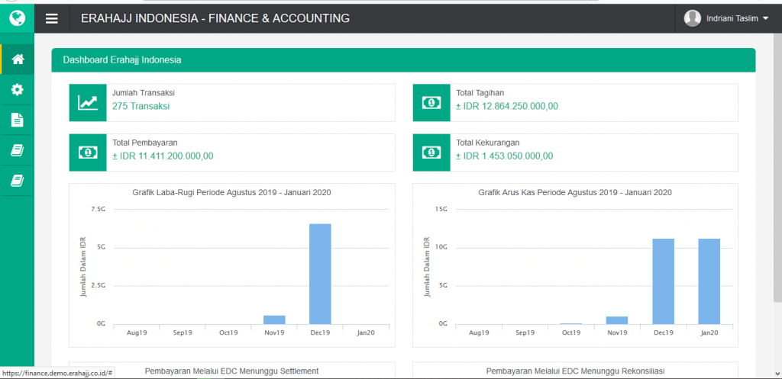Click the IDR 12.864.250.000,00 total tagihan
Viewport: 782px width, 379px height.
tap(507, 106)
